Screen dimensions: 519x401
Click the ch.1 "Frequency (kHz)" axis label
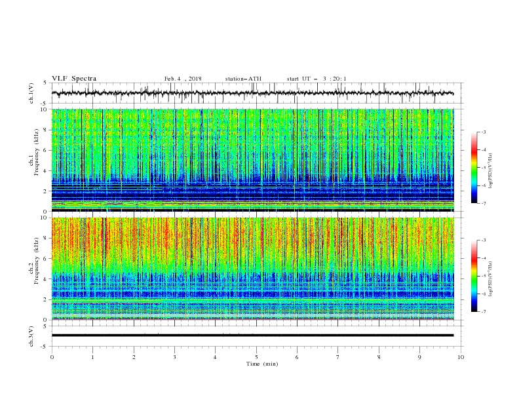[x=37, y=153]
